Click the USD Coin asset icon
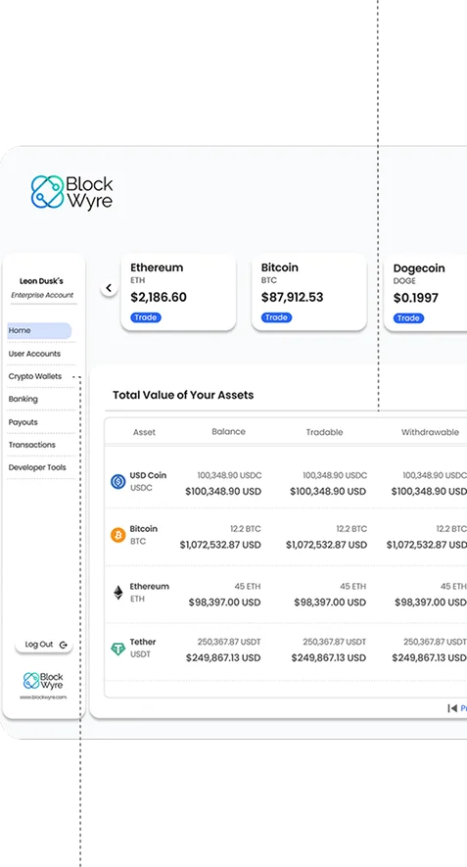The width and height of the screenshot is (467, 867). (x=118, y=482)
